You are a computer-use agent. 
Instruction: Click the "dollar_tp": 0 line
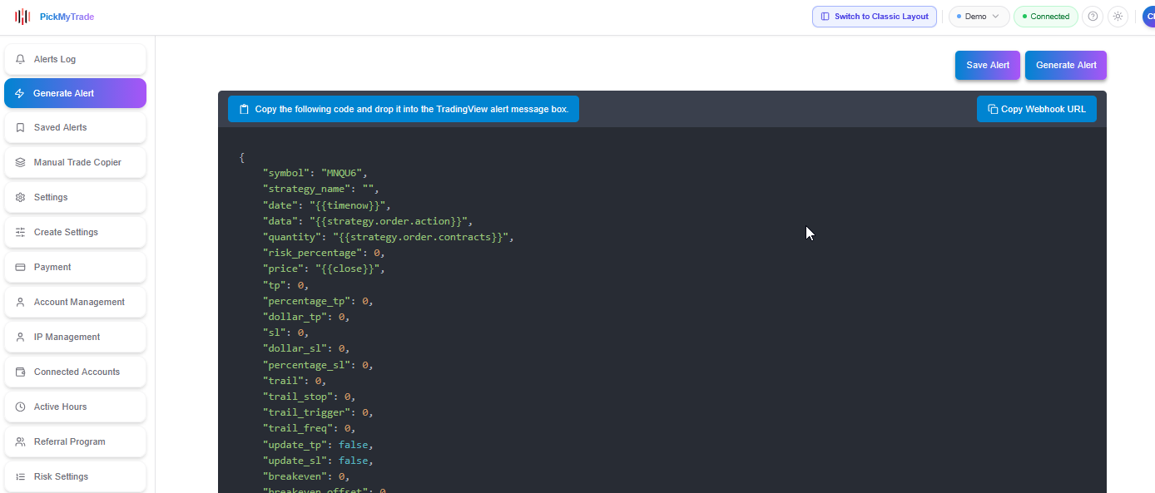[x=306, y=317]
